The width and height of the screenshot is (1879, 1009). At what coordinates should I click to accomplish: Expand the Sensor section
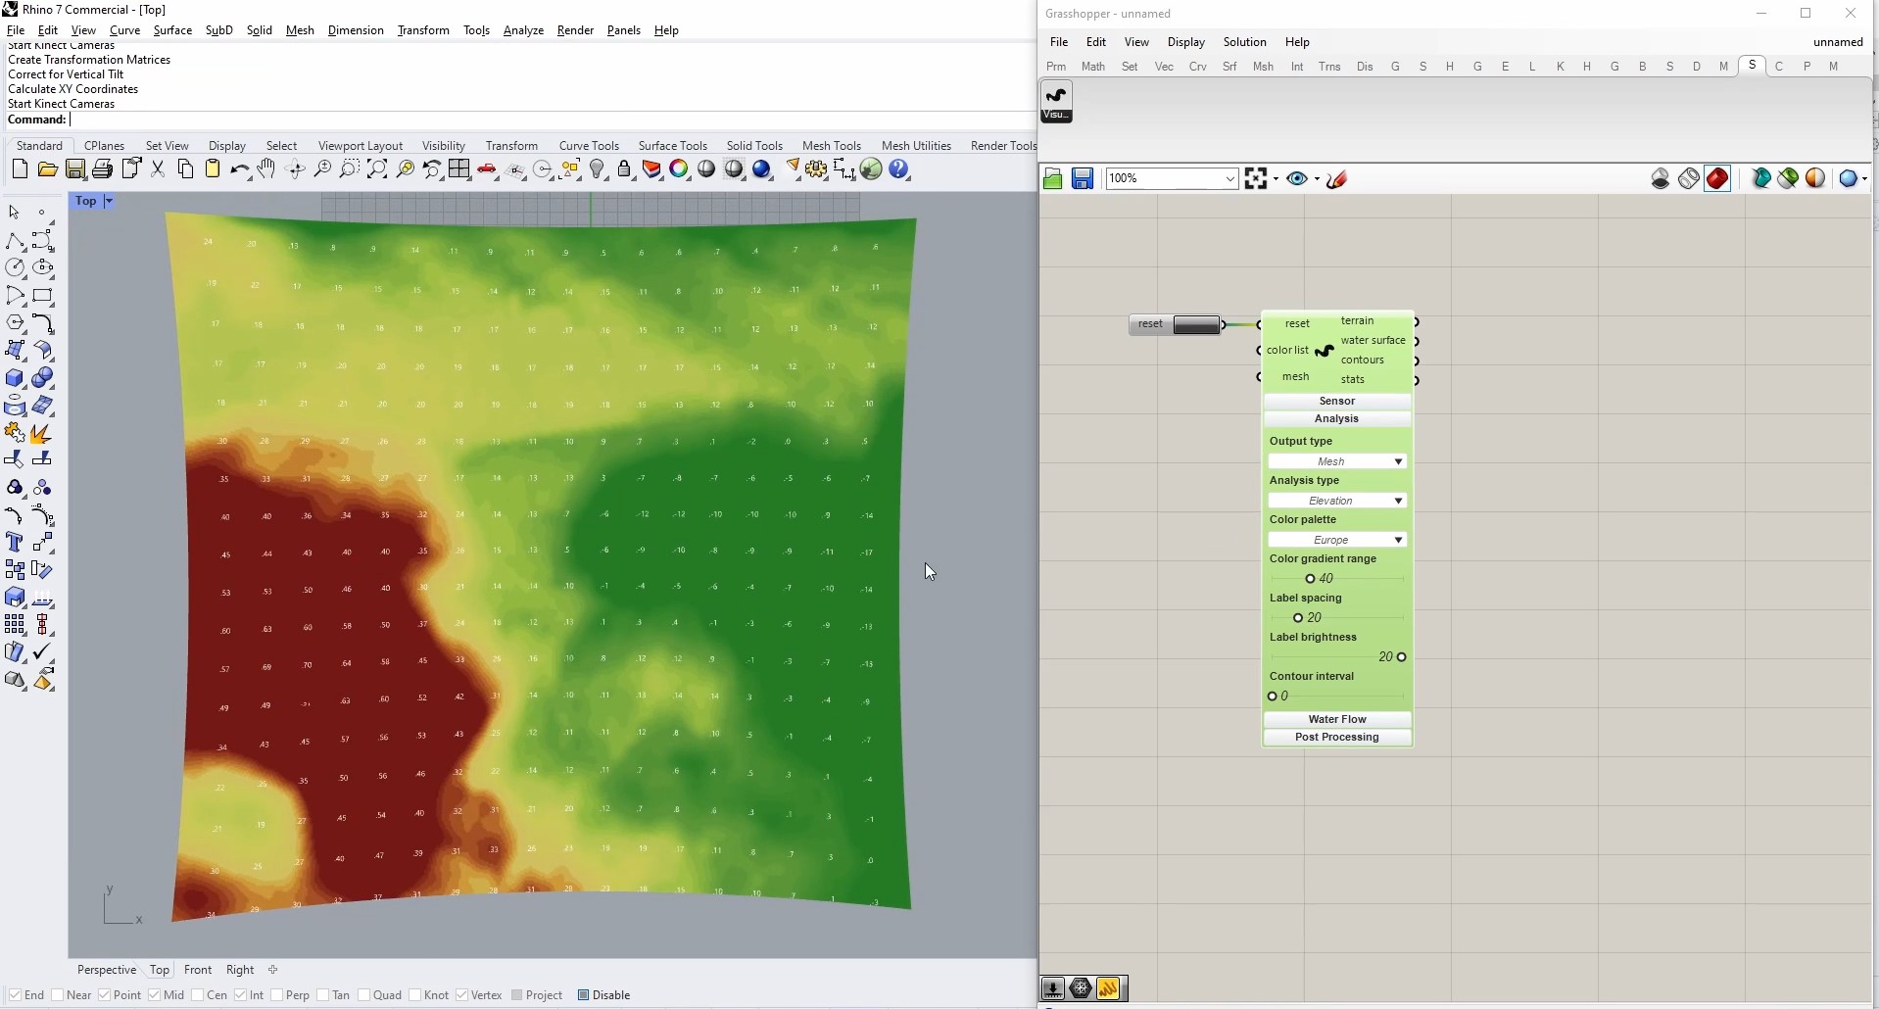pos(1337,401)
